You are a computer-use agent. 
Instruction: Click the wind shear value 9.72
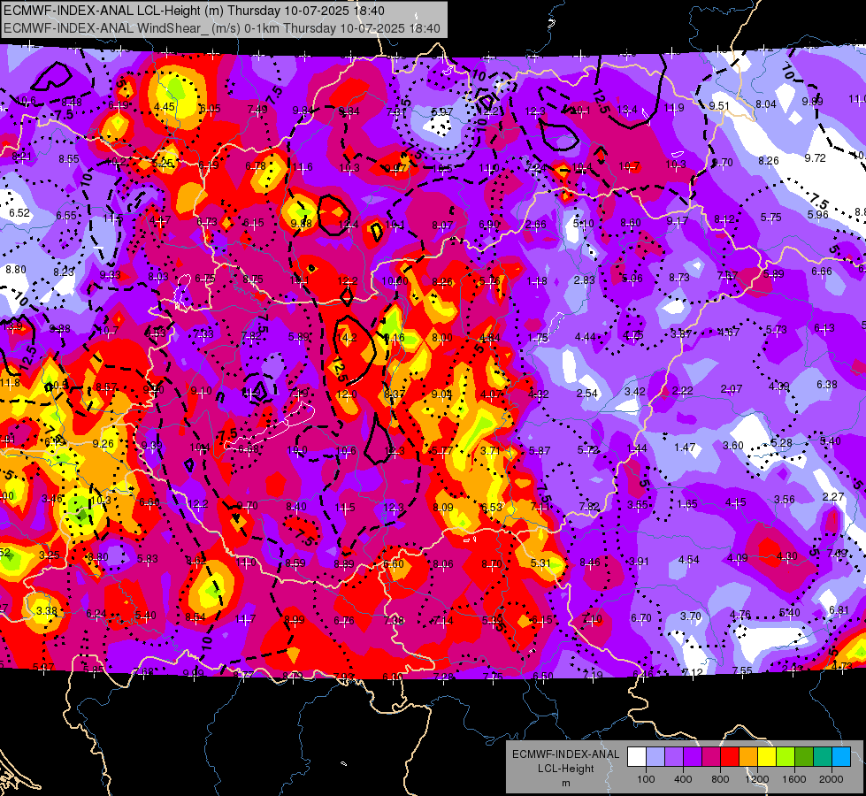coord(816,158)
